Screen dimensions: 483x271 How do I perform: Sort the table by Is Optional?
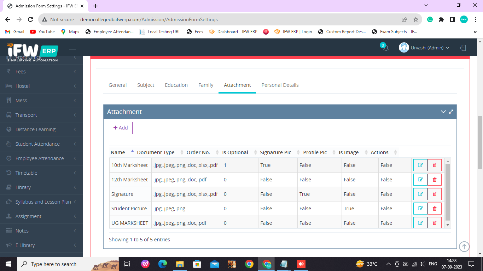coord(240,152)
